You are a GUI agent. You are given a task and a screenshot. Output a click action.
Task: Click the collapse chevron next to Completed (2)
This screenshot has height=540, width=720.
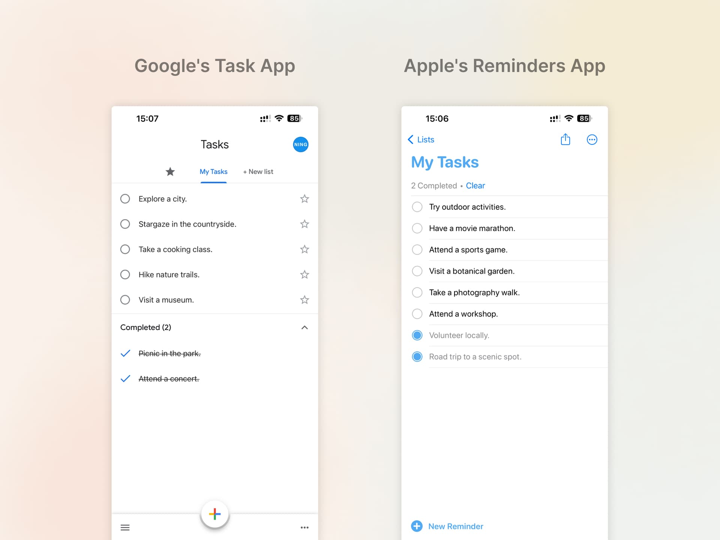tap(304, 328)
